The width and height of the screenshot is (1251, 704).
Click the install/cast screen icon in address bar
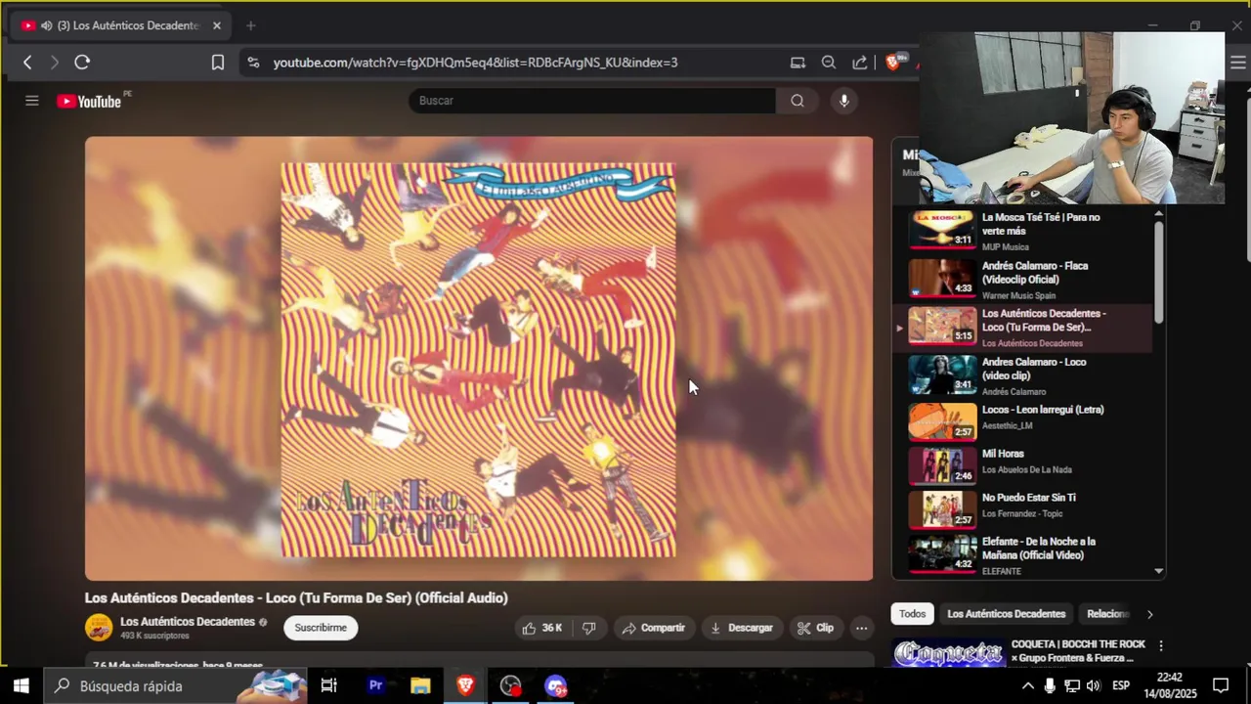(x=798, y=63)
